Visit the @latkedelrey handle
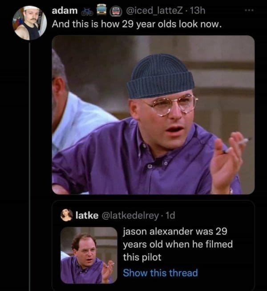Screen dimensions: 267x291 130,216
